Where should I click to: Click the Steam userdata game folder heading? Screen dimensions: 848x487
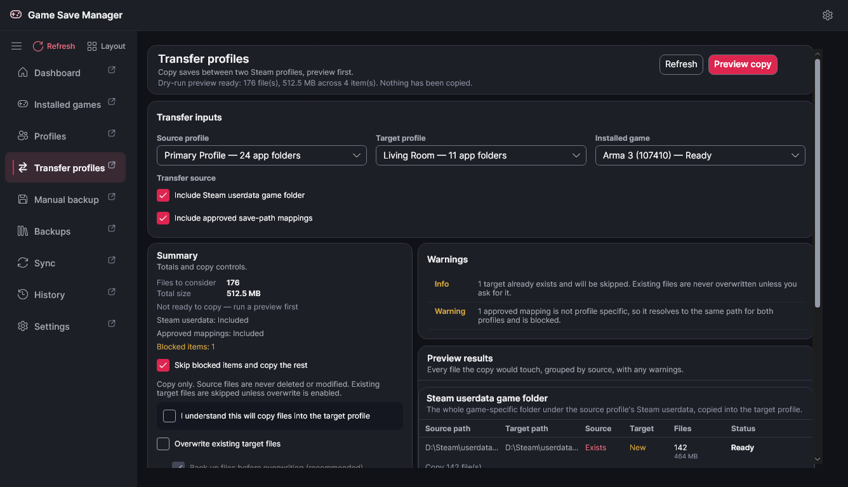pos(487,398)
